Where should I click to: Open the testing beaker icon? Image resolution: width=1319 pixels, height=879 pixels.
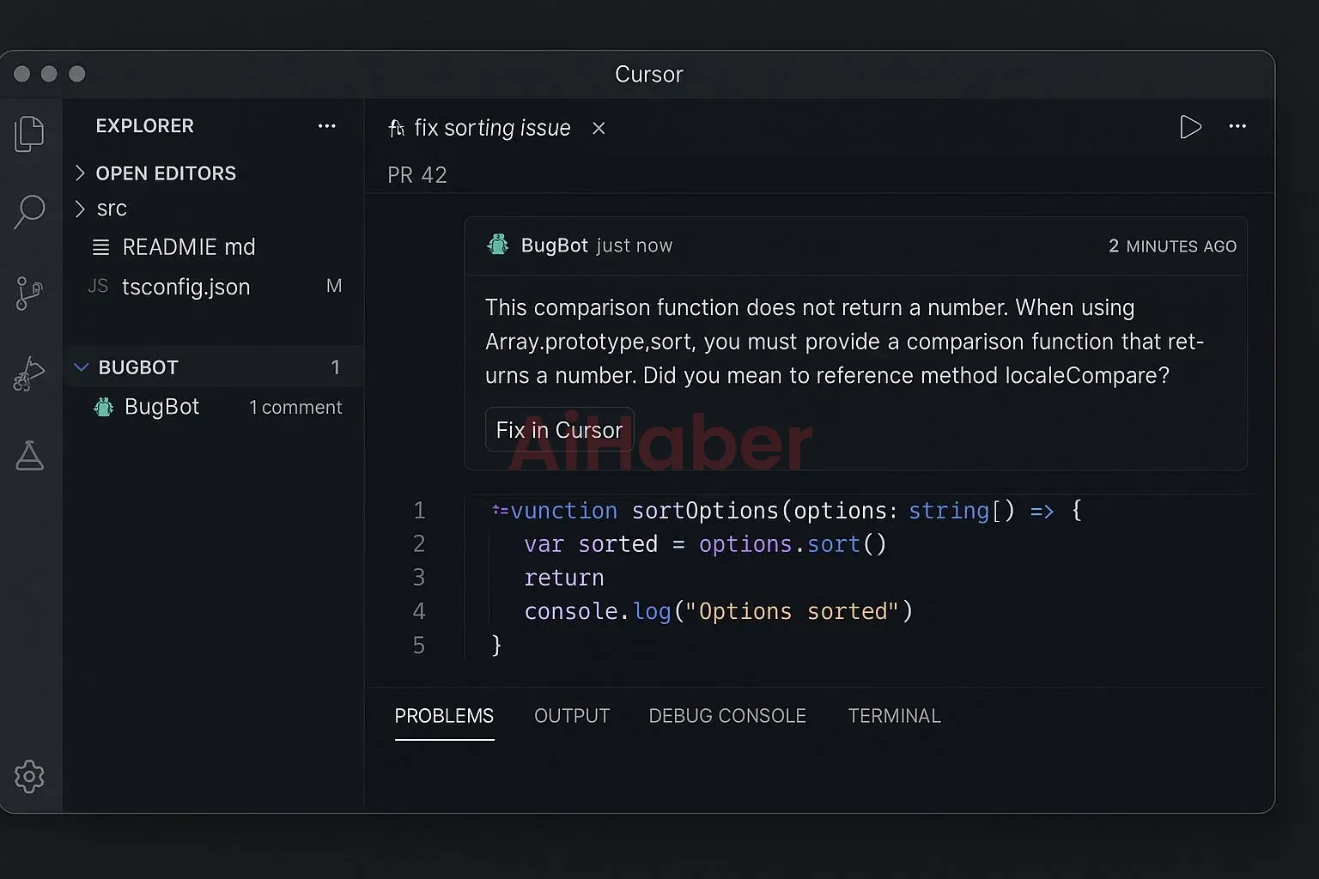(x=30, y=456)
